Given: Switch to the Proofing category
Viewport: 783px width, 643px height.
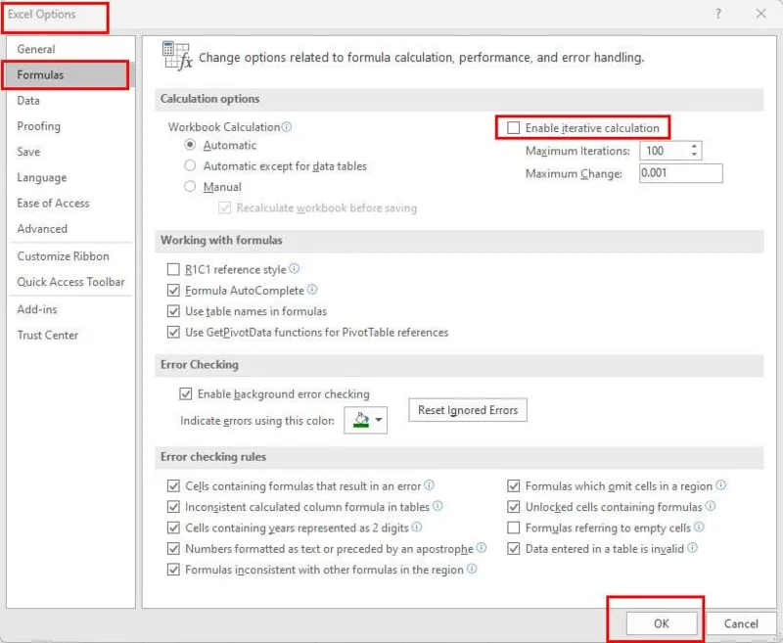Looking at the screenshot, I should 39,125.
